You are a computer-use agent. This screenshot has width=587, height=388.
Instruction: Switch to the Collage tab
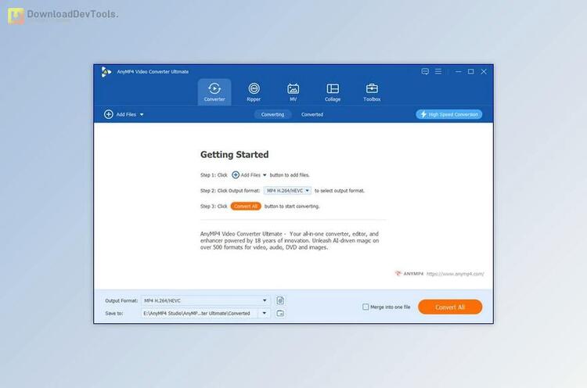(333, 92)
